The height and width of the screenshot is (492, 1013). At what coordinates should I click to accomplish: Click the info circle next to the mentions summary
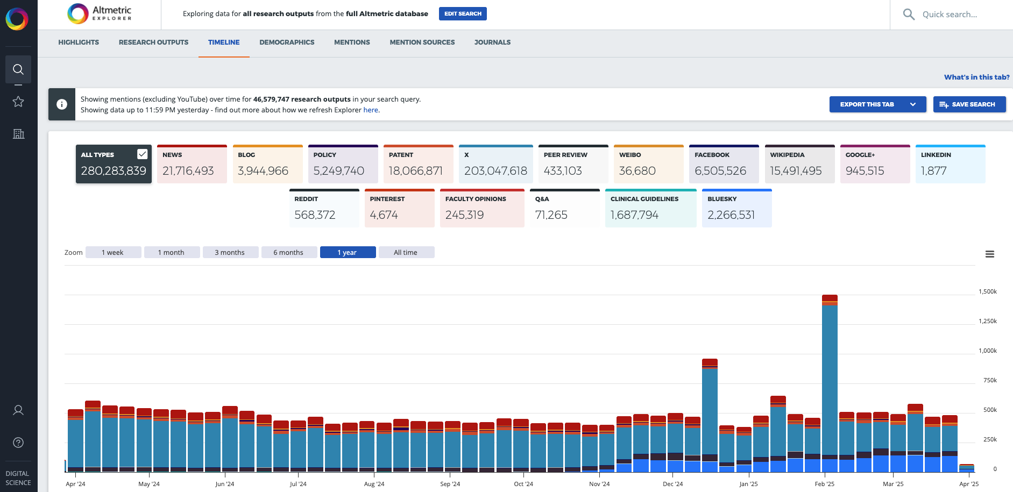click(62, 104)
